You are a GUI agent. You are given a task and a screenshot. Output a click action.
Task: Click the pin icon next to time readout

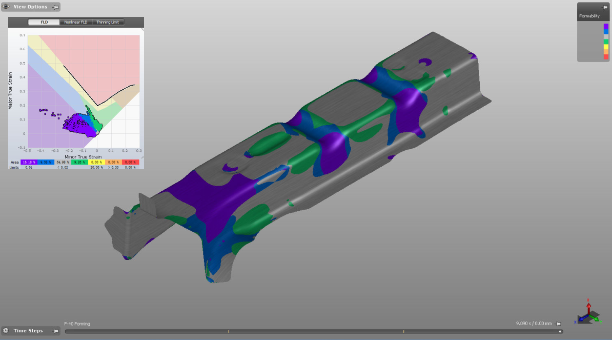click(x=558, y=324)
